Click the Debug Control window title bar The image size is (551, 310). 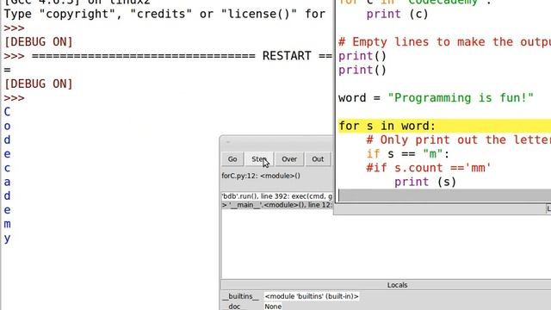coord(276,142)
